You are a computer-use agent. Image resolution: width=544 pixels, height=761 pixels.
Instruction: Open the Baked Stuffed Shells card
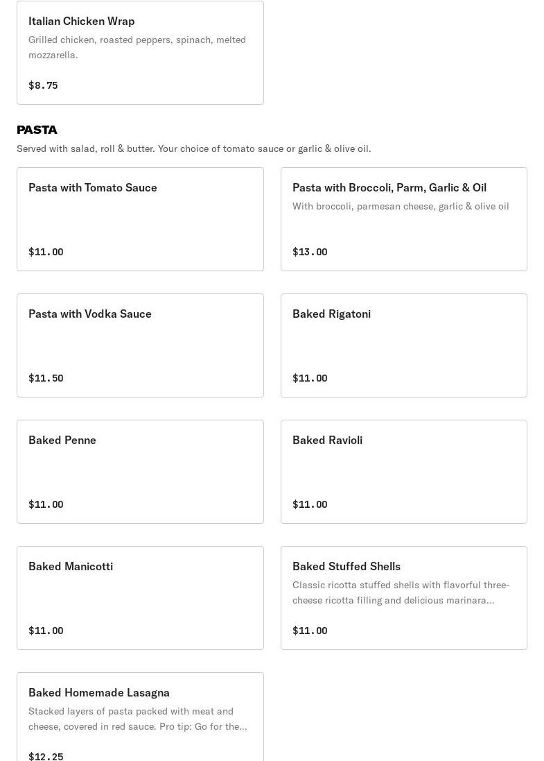pos(404,597)
